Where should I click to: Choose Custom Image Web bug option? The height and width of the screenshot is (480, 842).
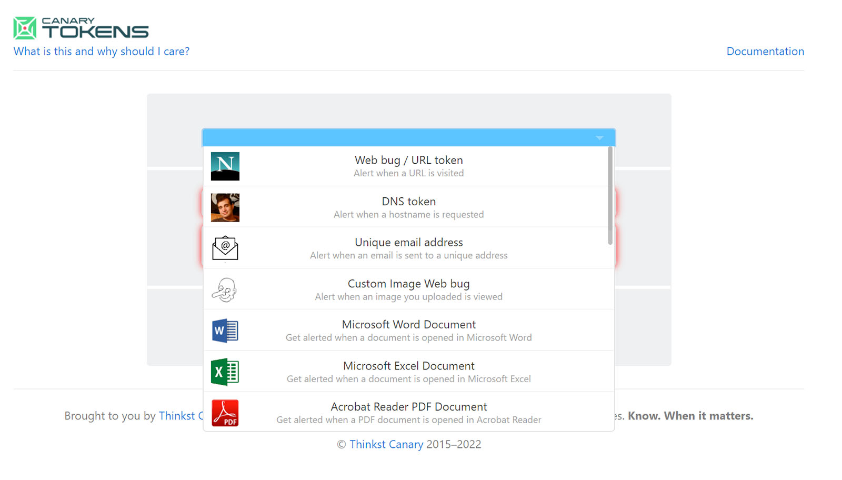(x=409, y=289)
